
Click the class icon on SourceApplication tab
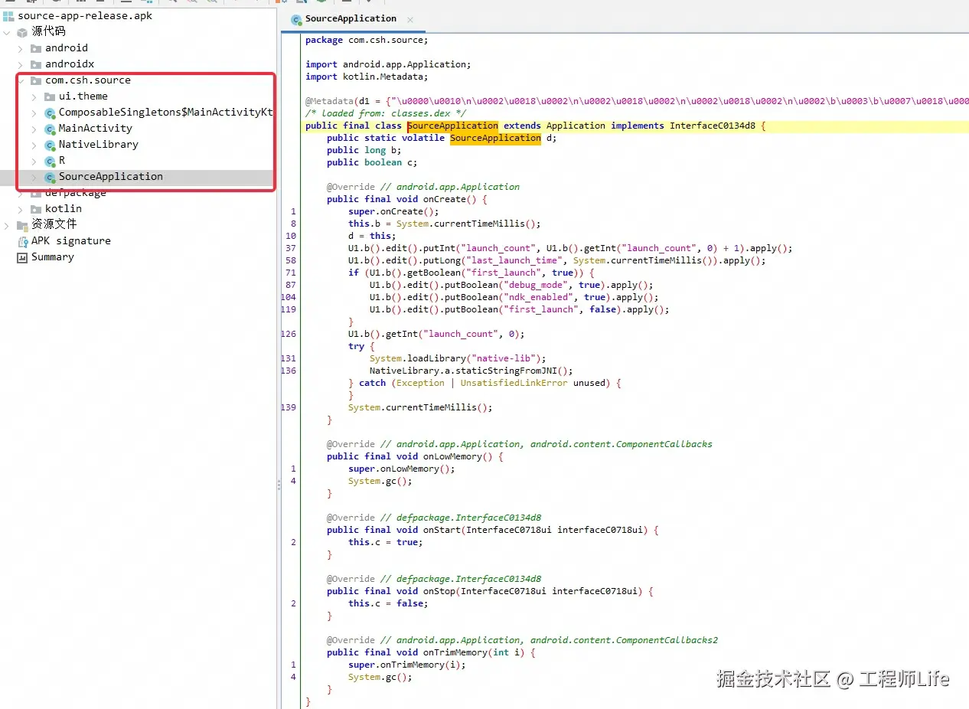pos(296,20)
